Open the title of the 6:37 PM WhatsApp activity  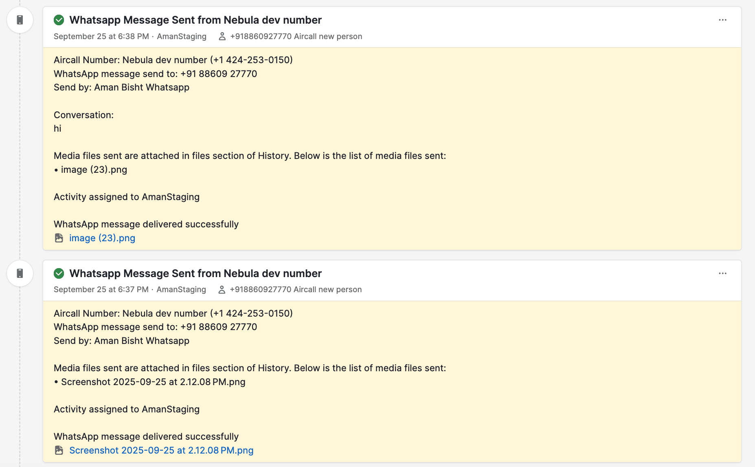195,273
